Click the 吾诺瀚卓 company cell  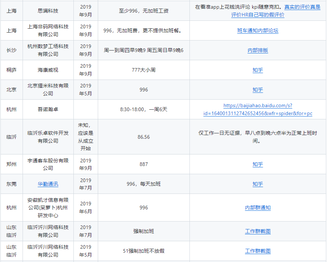(x=48, y=109)
